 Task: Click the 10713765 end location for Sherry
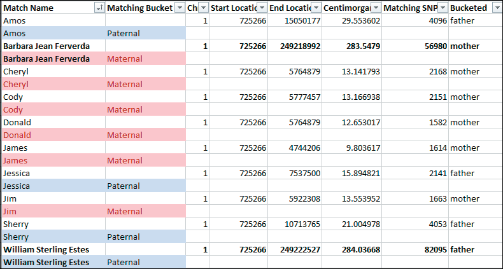pyautogui.click(x=295, y=224)
